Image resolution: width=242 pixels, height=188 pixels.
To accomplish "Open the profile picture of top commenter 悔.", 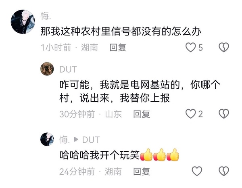I will coord(23,22).
